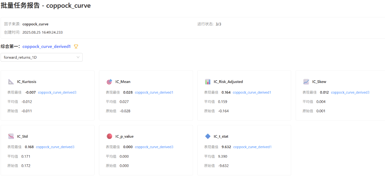Screen dimensions: 385x177
Task: Click the dropdown chevron arrow
Action: click(78, 57)
